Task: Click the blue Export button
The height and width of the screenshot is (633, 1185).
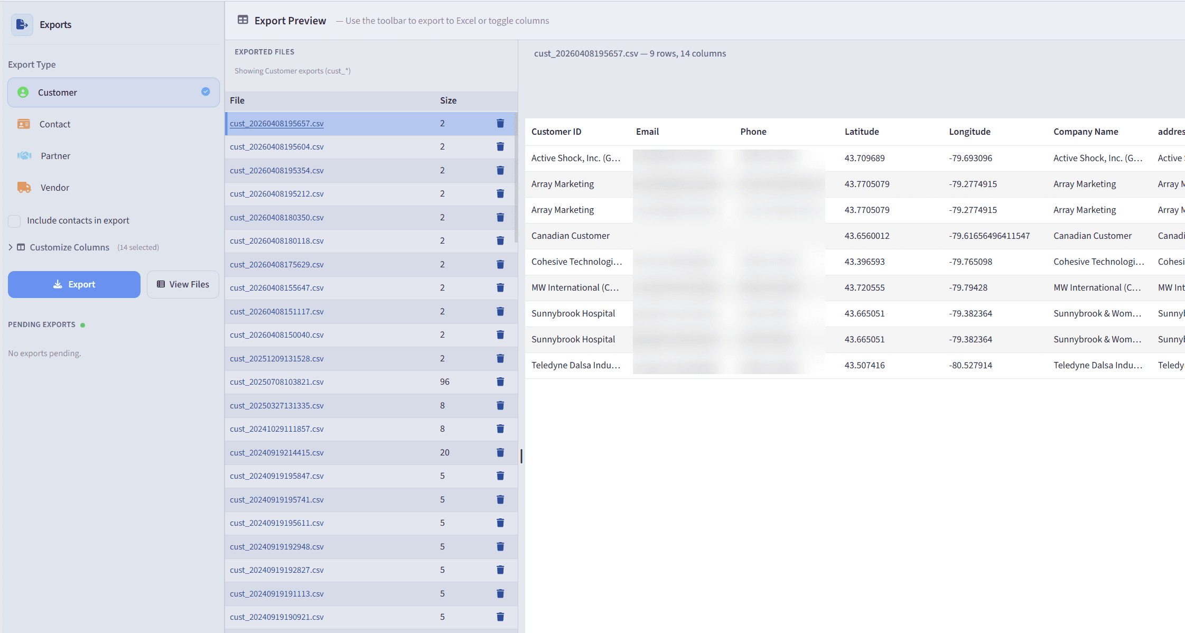Action: [x=74, y=284]
